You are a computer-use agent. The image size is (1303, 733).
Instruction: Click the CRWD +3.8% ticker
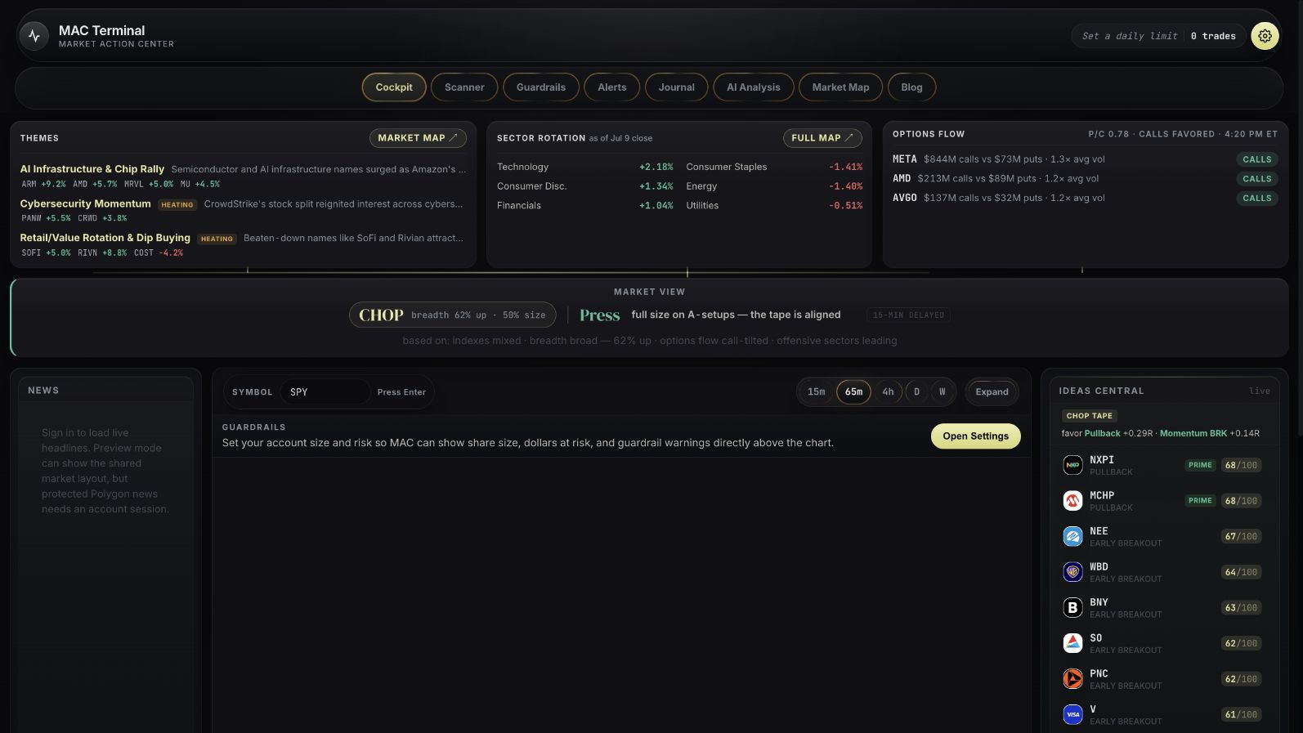coord(102,219)
